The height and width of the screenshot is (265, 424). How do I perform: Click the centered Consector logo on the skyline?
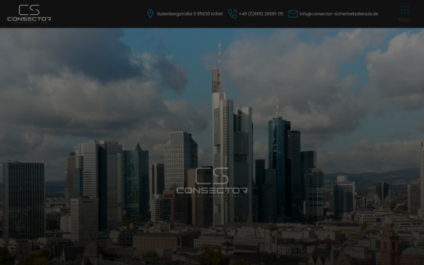pos(212,182)
